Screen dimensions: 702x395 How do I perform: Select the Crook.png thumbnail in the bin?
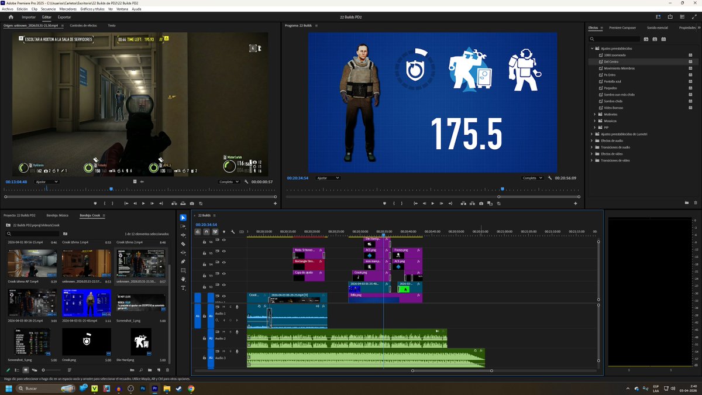coord(87,341)
